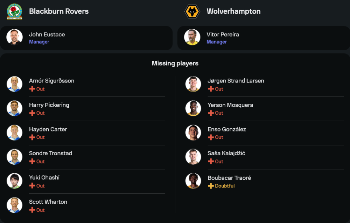The height and width of the screenshot is (223, 350).
Task: Open the Blackburn Rovers team name link
Action: pyautogui.click(x=59, y=11)
